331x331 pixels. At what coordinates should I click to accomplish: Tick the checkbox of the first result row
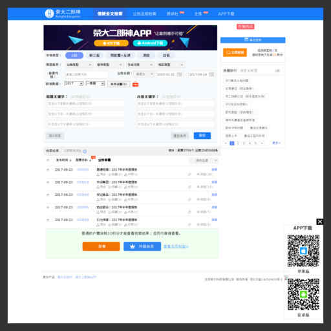pos(48,169)
